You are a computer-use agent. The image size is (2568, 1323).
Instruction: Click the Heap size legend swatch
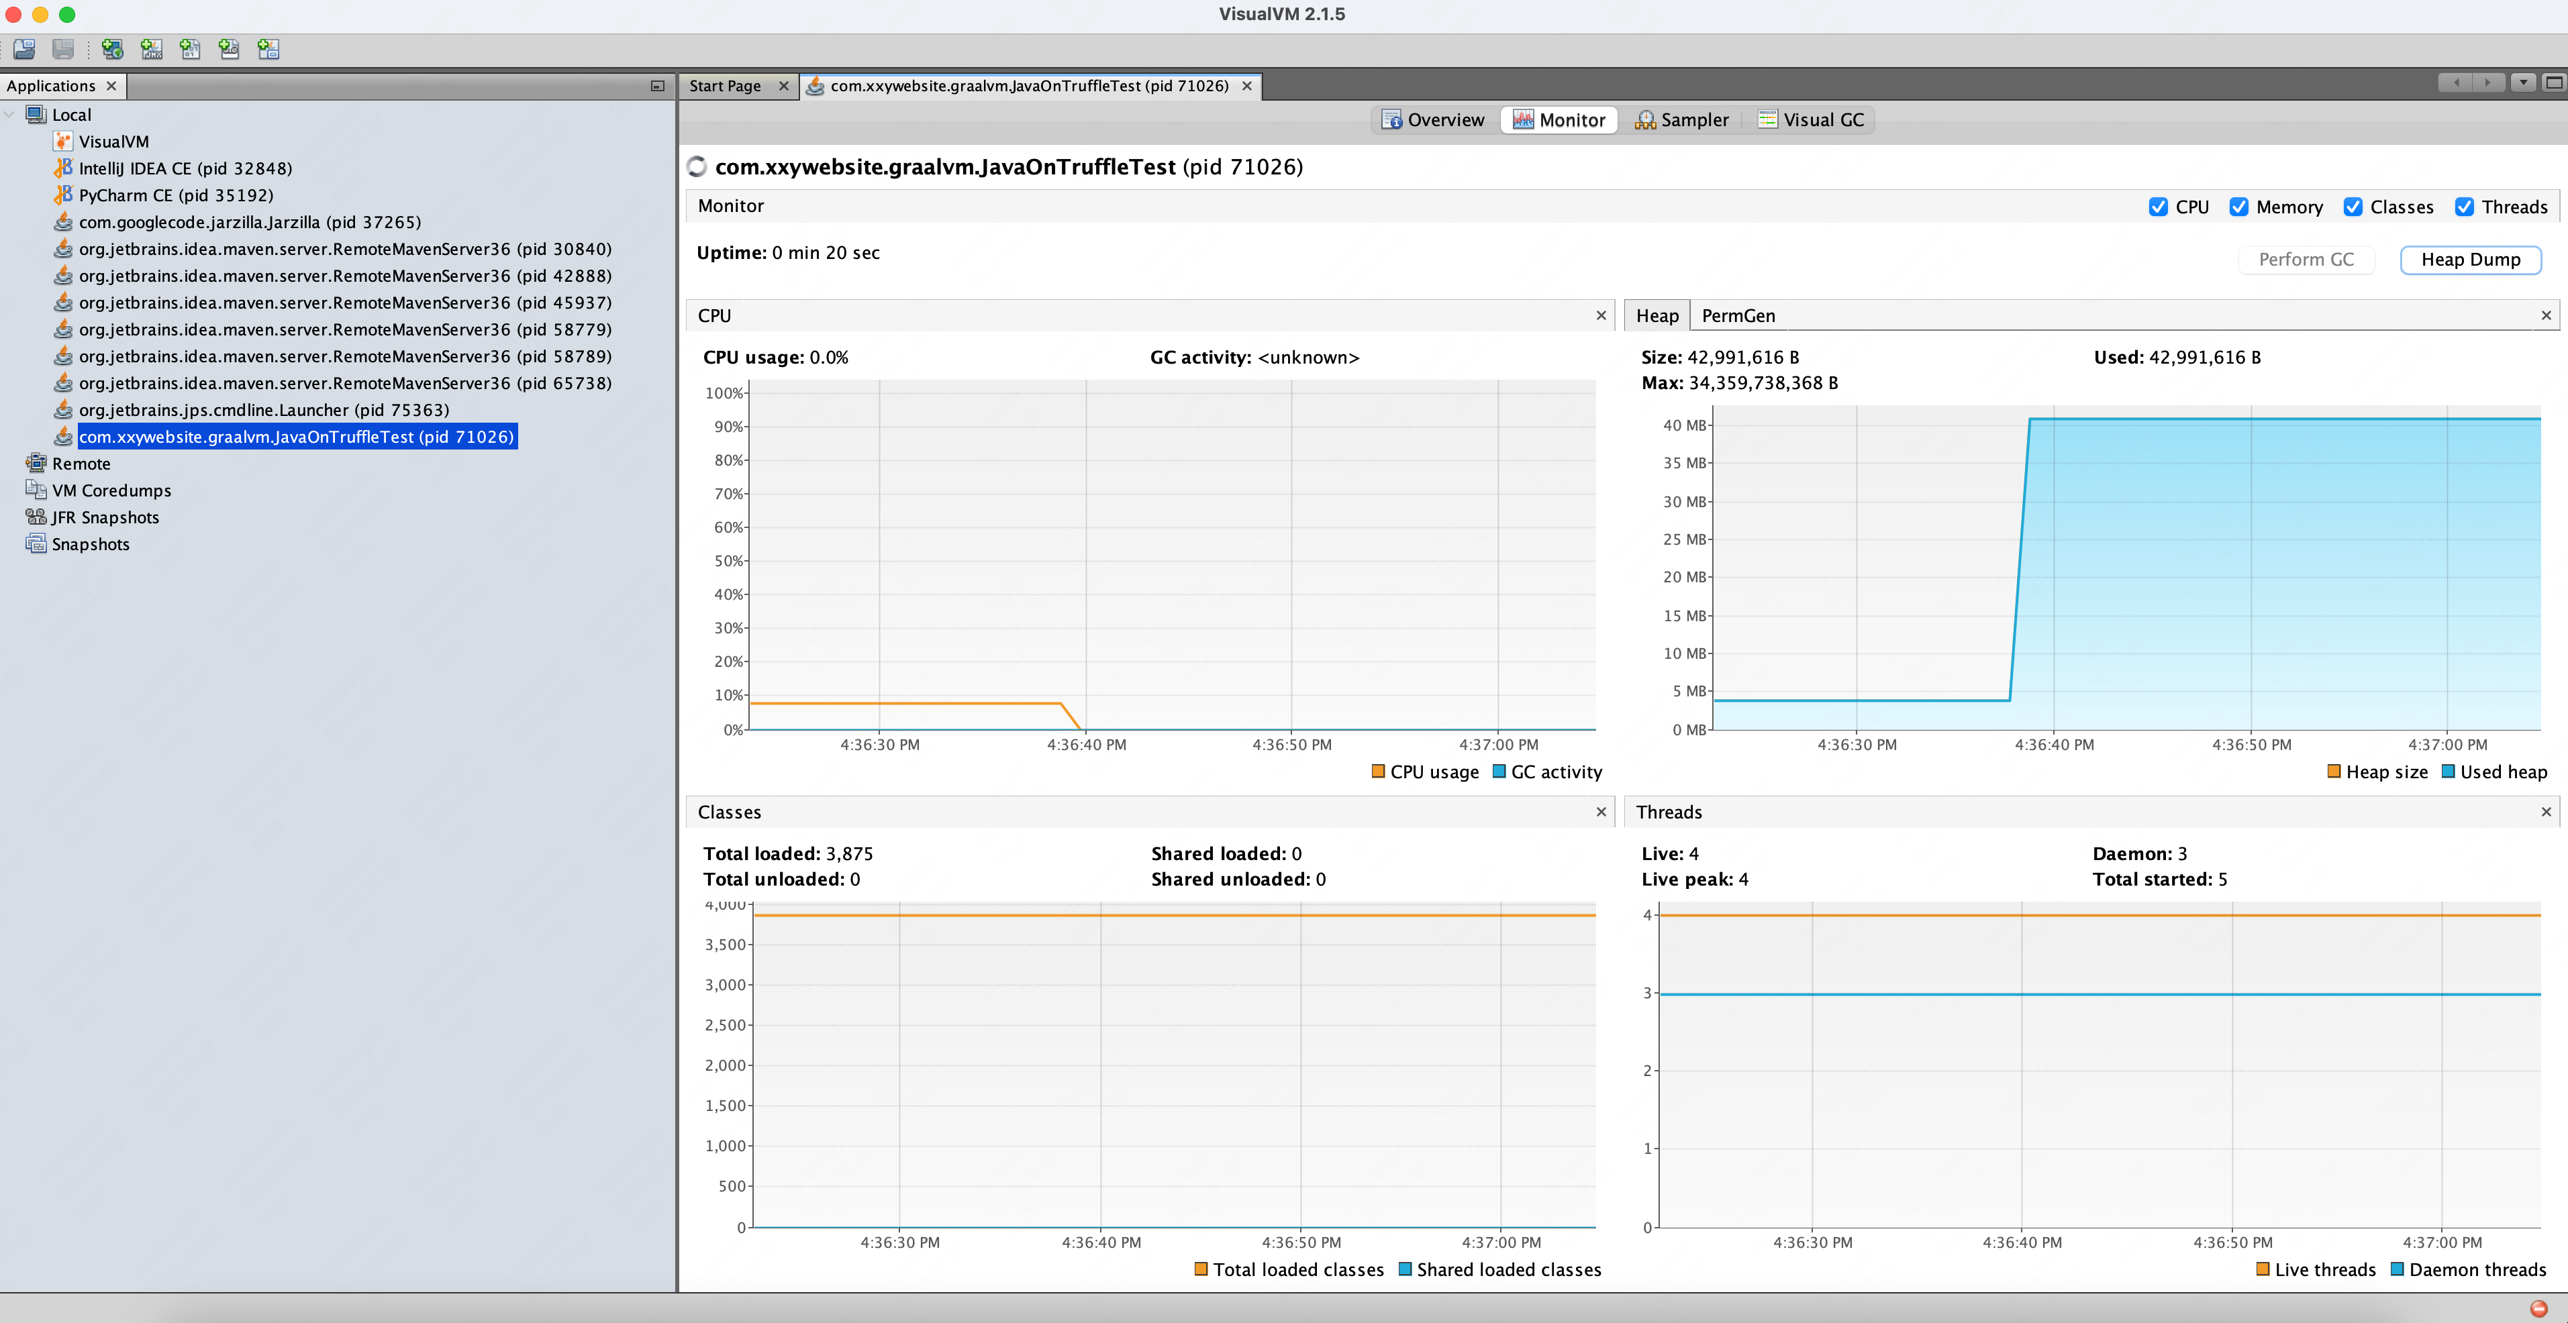[x=2334, y=771]
